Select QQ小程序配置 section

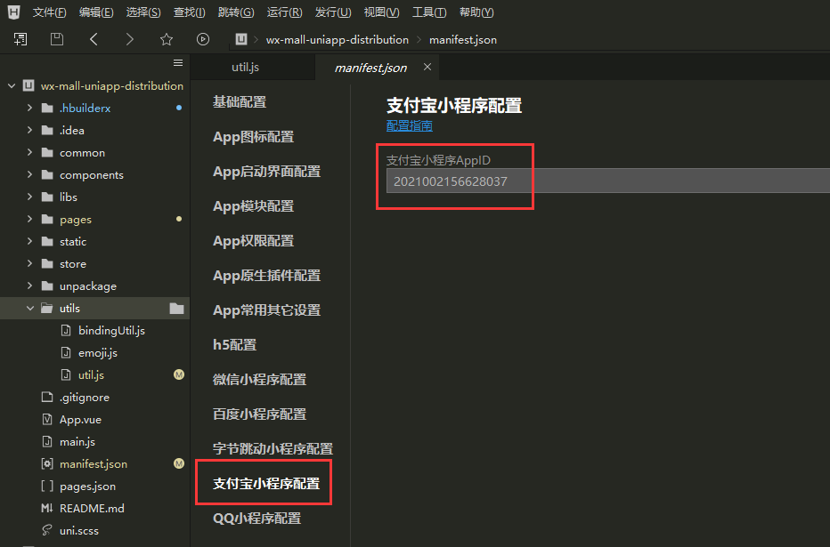coord(256,518)
